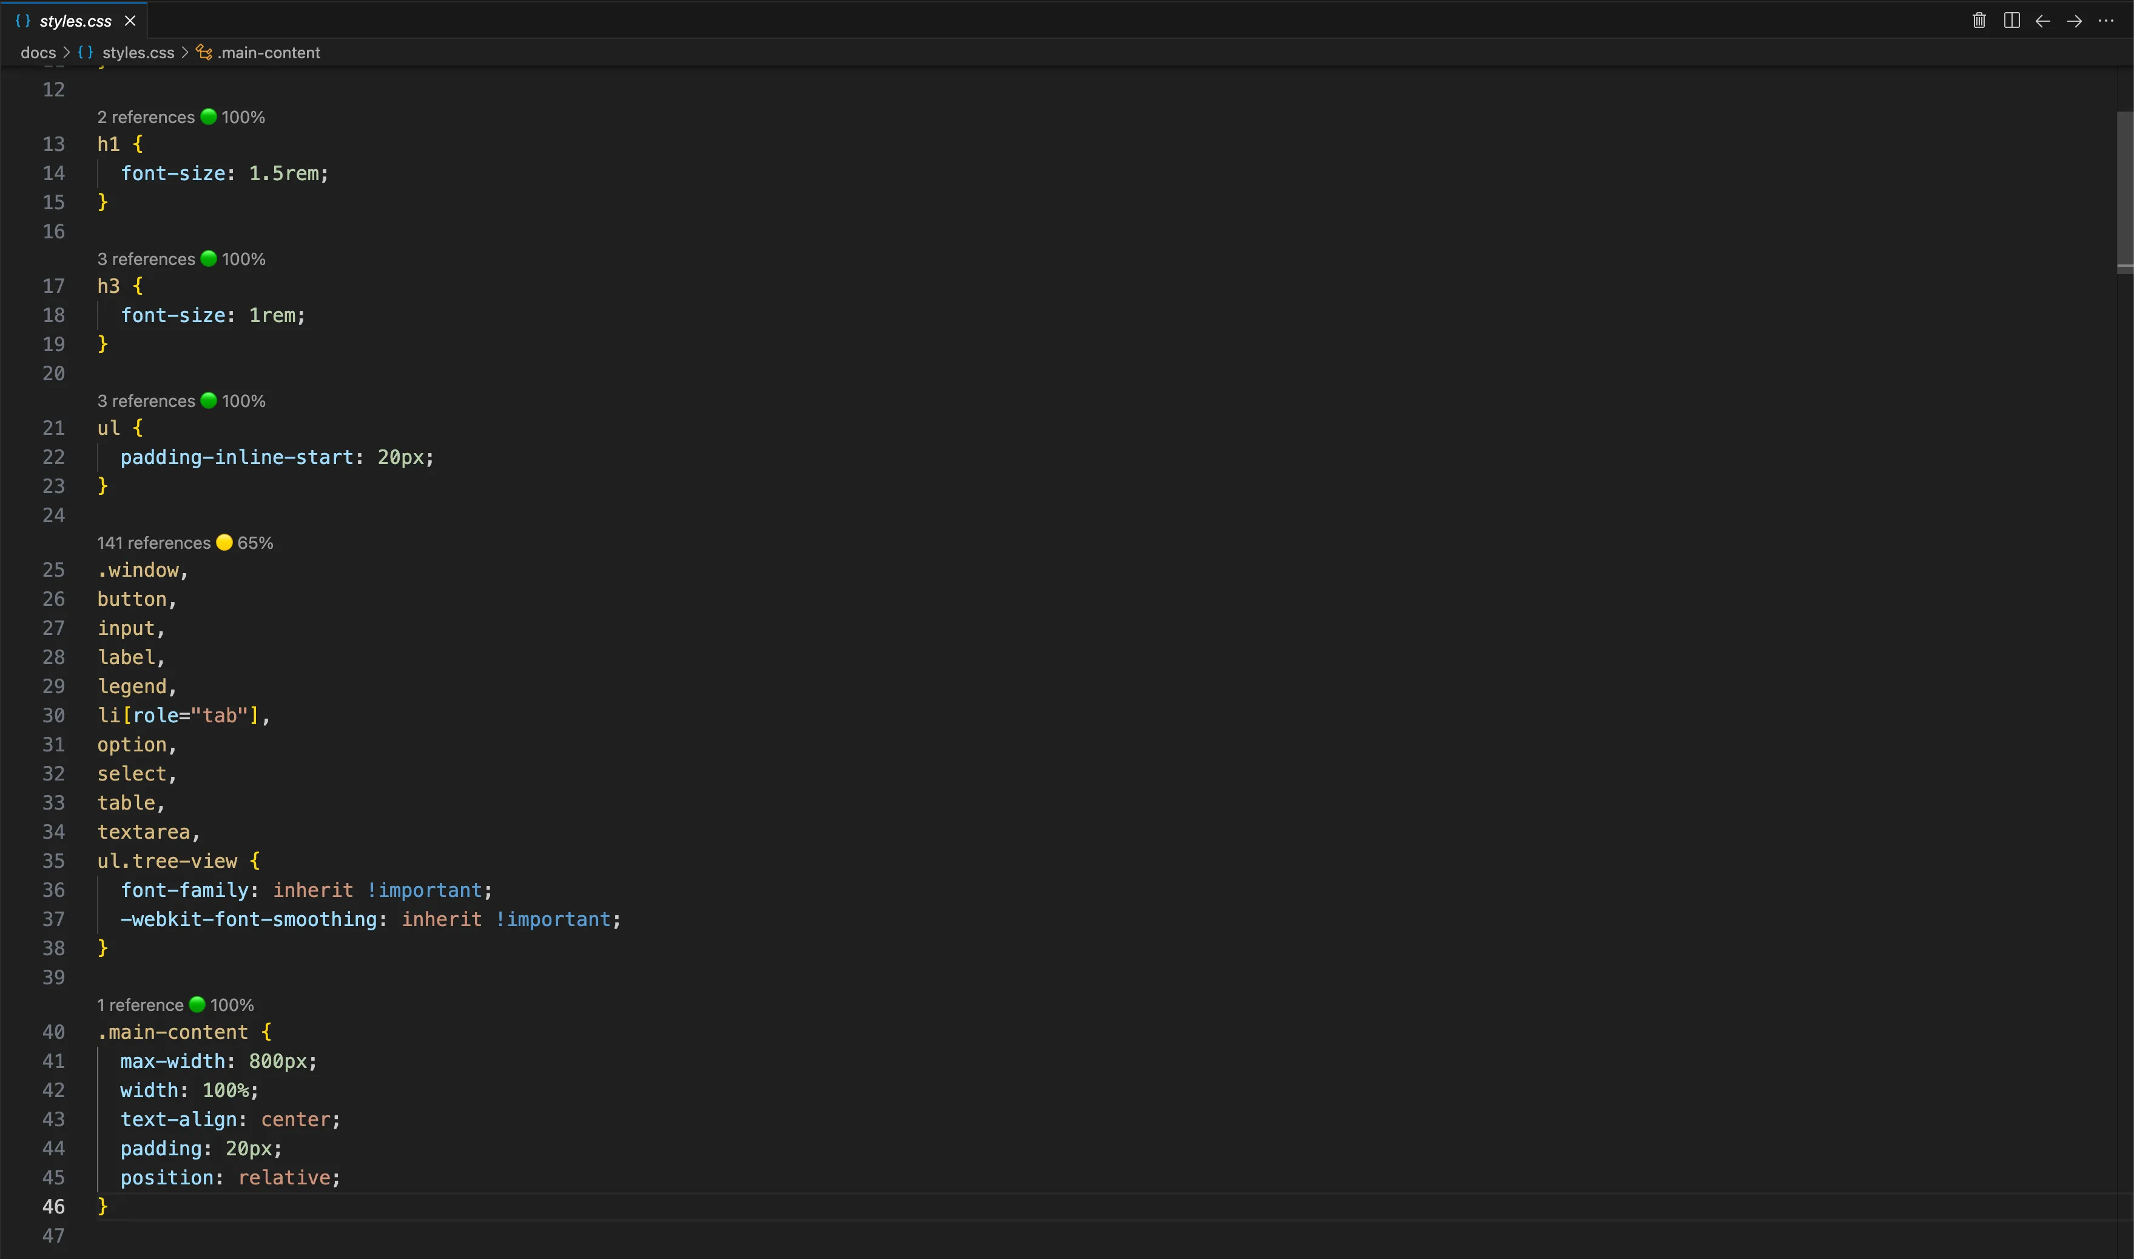The height and width of the screenshot is (1259, 2134).
Task: Click the "select" selector on line 32
Action: 132,774
